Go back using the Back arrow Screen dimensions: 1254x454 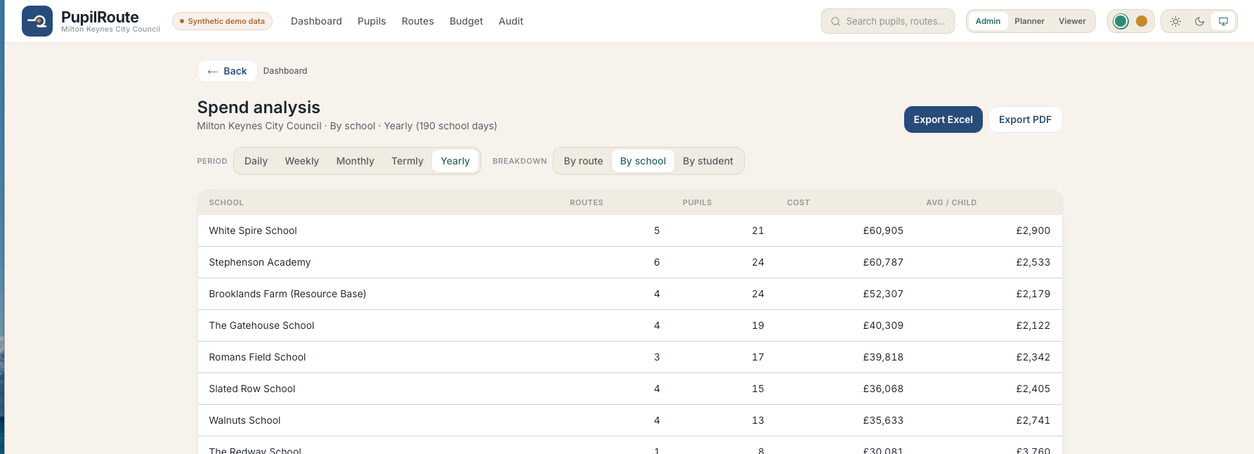(227, 71)
